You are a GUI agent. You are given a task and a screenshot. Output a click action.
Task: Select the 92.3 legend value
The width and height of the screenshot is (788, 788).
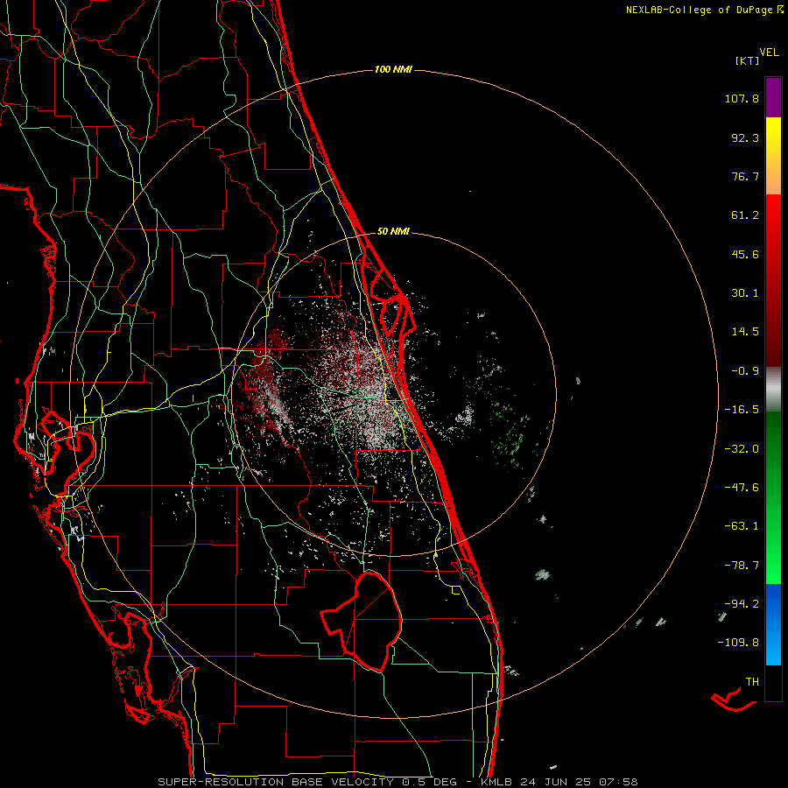pos(745,137)
